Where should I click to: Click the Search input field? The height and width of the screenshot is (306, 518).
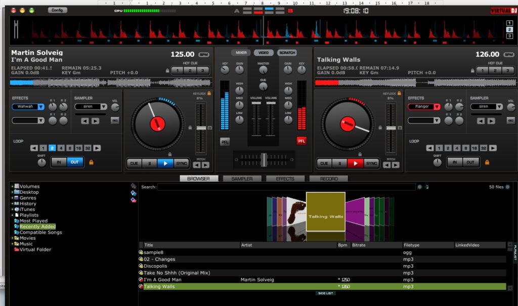point(286,187)
